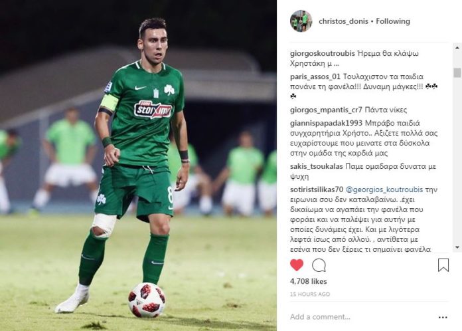Open the giorgoskoutroubis commenter profile
The width and height of the screenshot is (462, 331).
323,53
